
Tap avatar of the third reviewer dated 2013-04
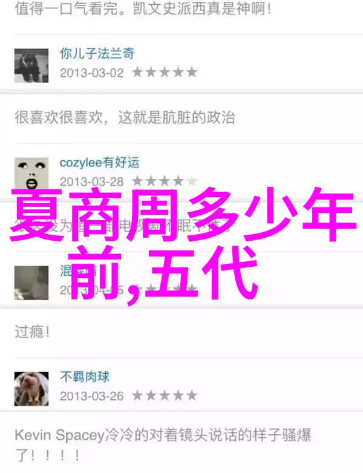point(31,282)
